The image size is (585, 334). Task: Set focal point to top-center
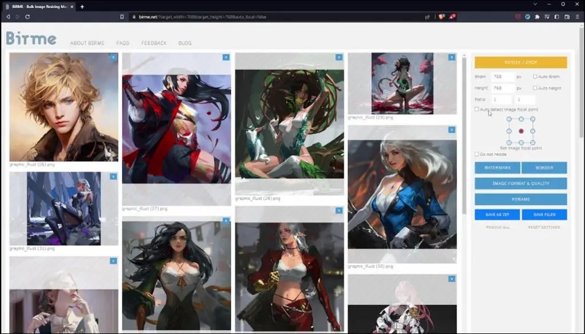pos(521,119)
